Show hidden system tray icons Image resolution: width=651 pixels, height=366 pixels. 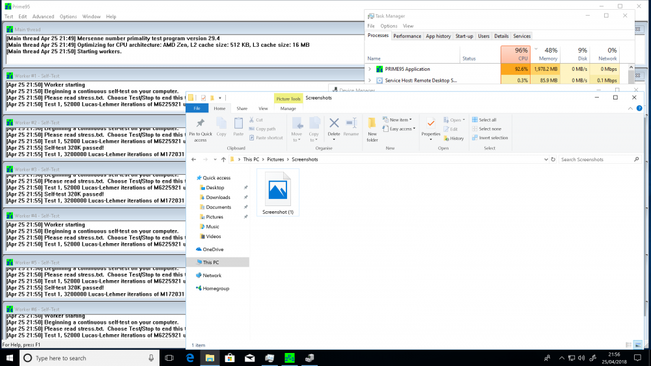[562, 358]
